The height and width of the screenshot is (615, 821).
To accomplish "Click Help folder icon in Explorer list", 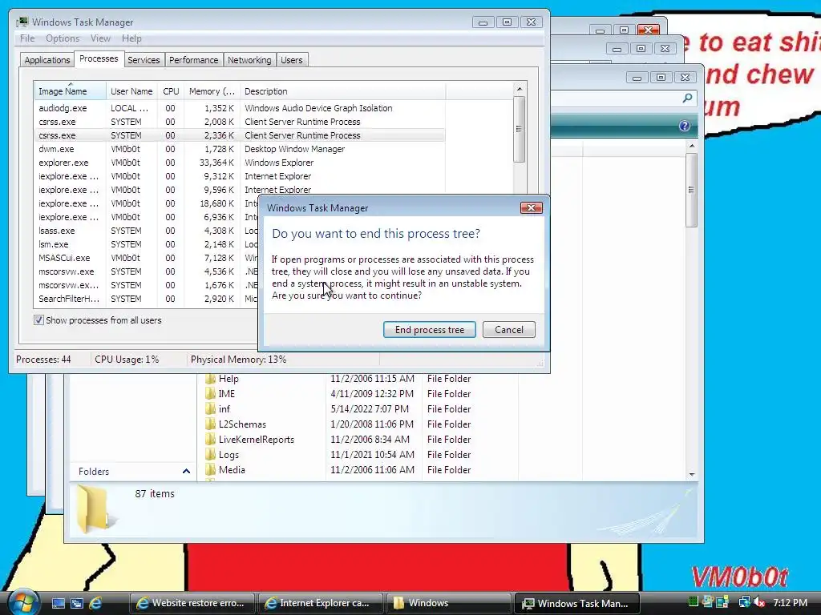I will tap(211, 379).
